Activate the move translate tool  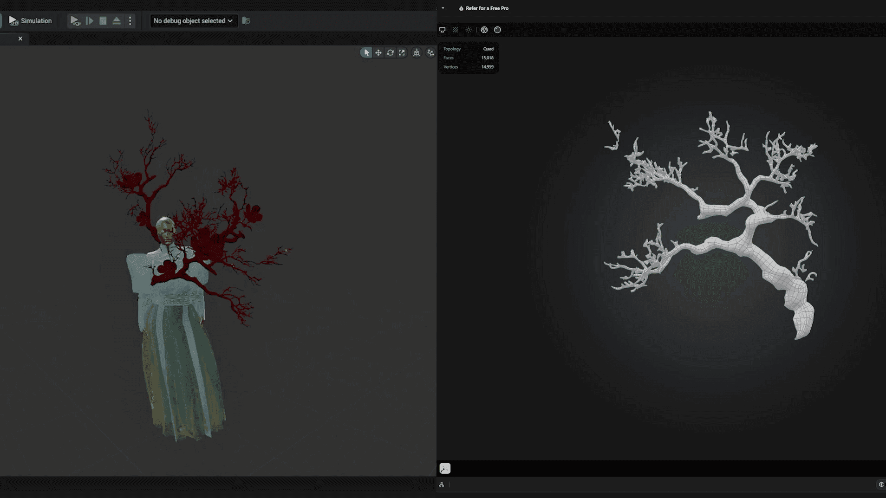[x=378, y=53]
